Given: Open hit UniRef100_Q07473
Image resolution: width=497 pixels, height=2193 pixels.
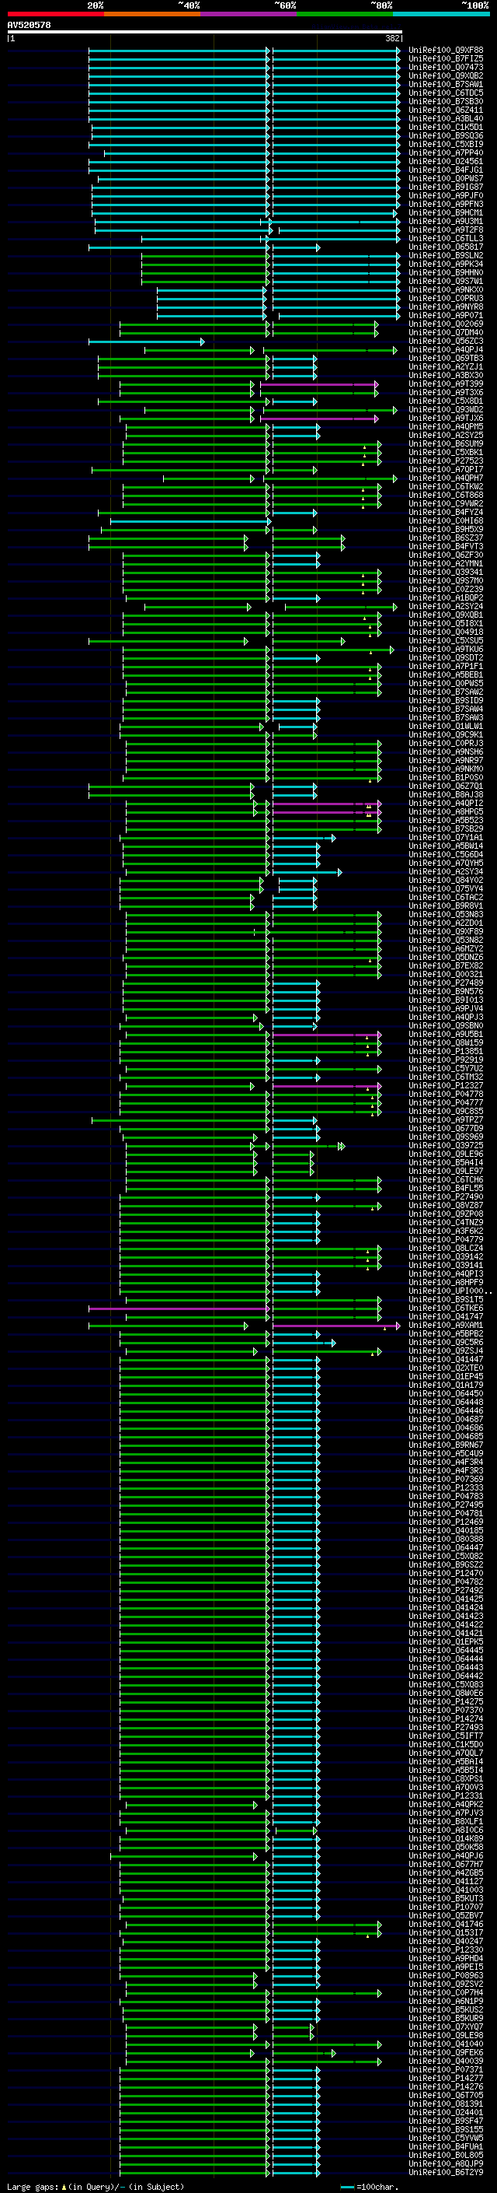Looking at the screenshot, I should tap(446, 67).
